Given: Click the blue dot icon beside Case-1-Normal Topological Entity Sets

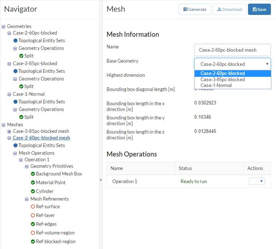Looking at the screenshot, I should 16,102.
